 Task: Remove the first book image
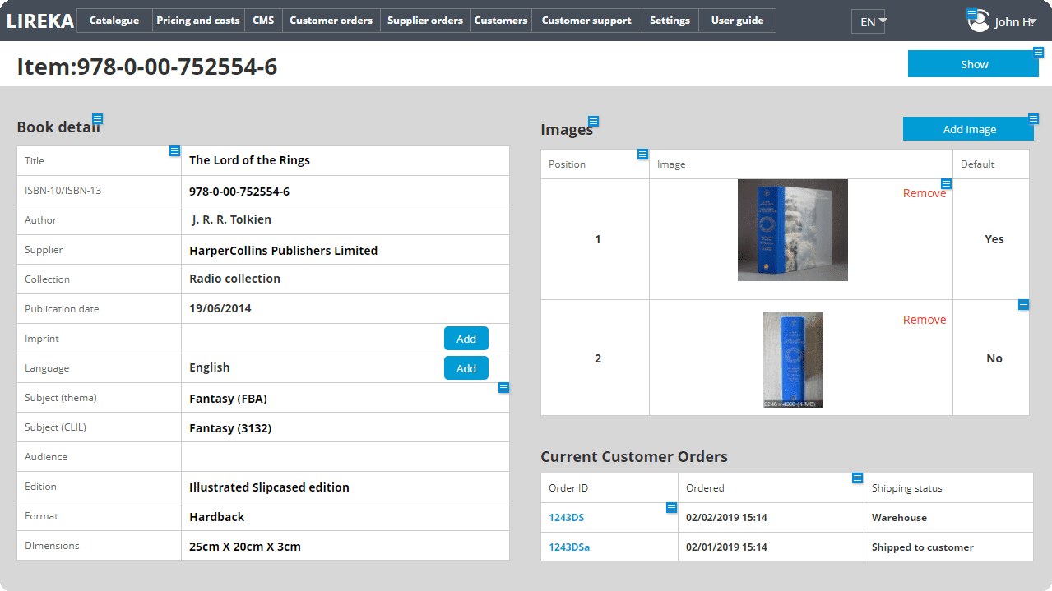pos(924,193)
